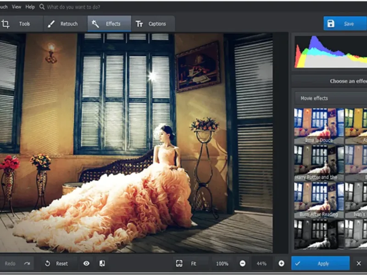Click the search magnifier icon

pyautogui.click(x=42, y=7)
